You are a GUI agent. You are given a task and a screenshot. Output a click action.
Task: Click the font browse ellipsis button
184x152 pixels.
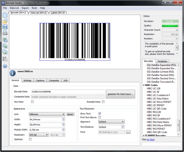pyautogui.click(x=128, y=132)
